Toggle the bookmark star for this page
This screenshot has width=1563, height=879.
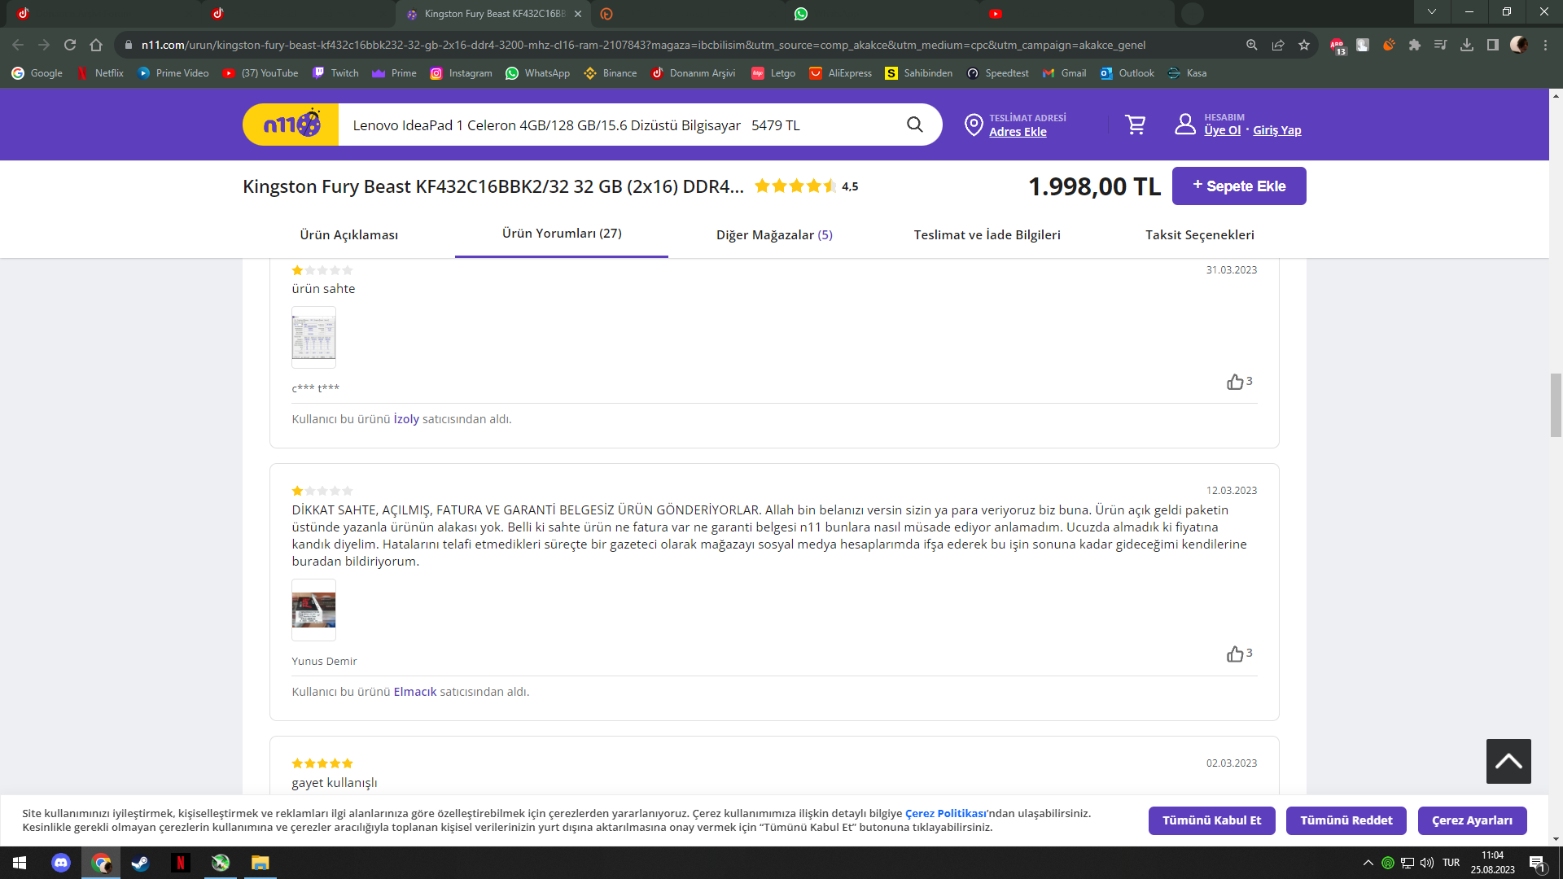pyautogui.click(x=1303, y=45)
